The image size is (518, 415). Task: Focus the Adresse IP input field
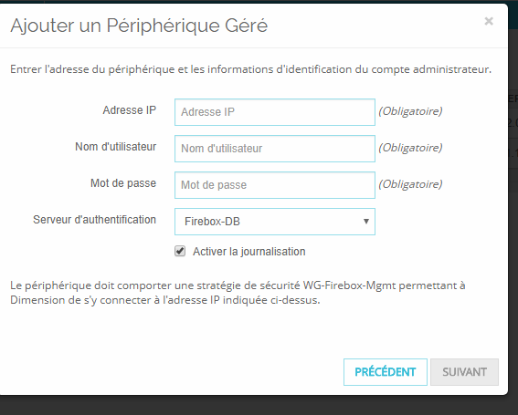pyautogui.click(x=274, y=112)
